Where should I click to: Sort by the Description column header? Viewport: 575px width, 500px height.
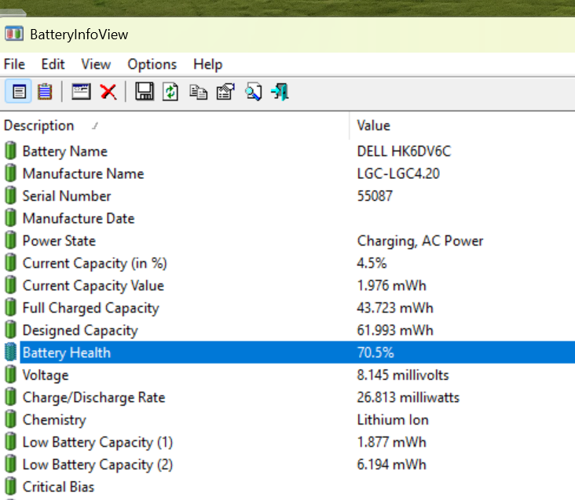[x=38, y=126]
